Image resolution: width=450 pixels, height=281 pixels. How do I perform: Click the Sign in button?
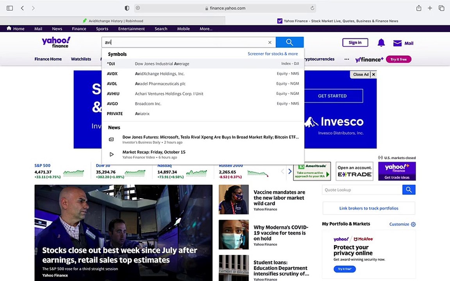[355, 43]
